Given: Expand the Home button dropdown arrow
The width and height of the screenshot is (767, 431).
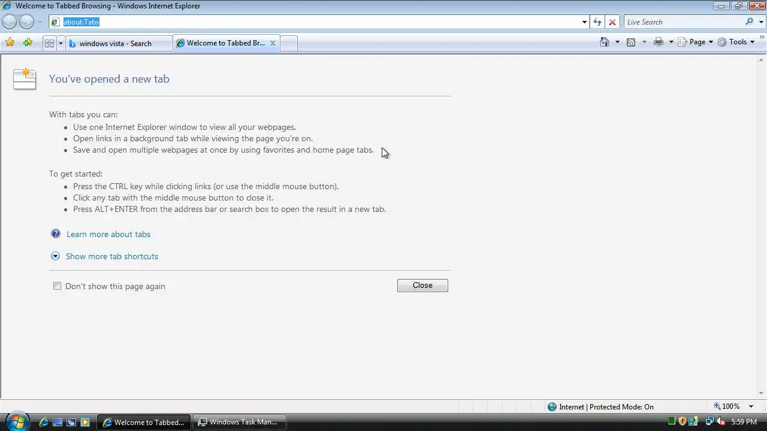Looking at the screenshot, I should [617, 42].
